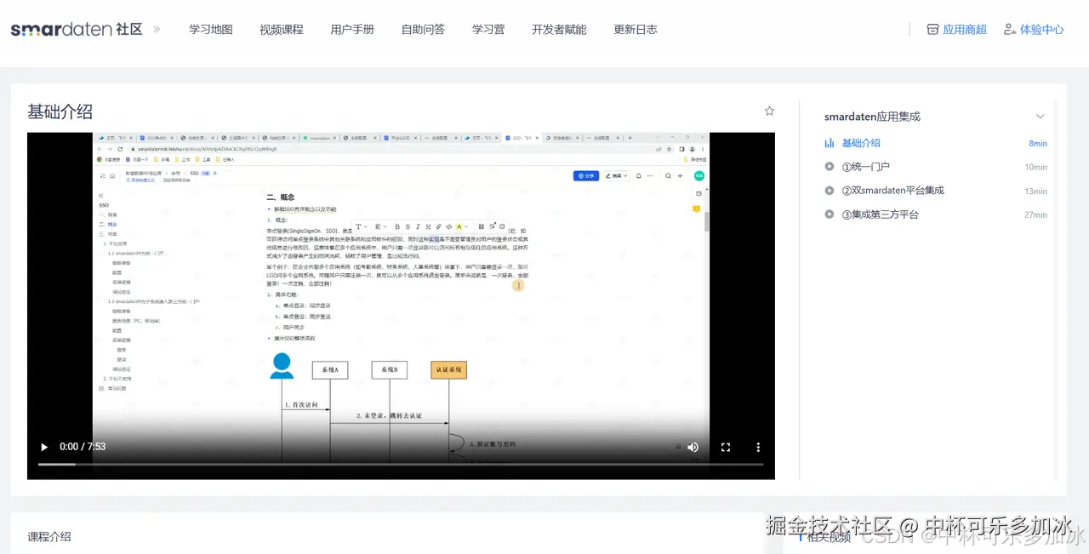1089x554 pixels.
Task: Click the bar chart icon beside 基础介绍
Action: 829,143
